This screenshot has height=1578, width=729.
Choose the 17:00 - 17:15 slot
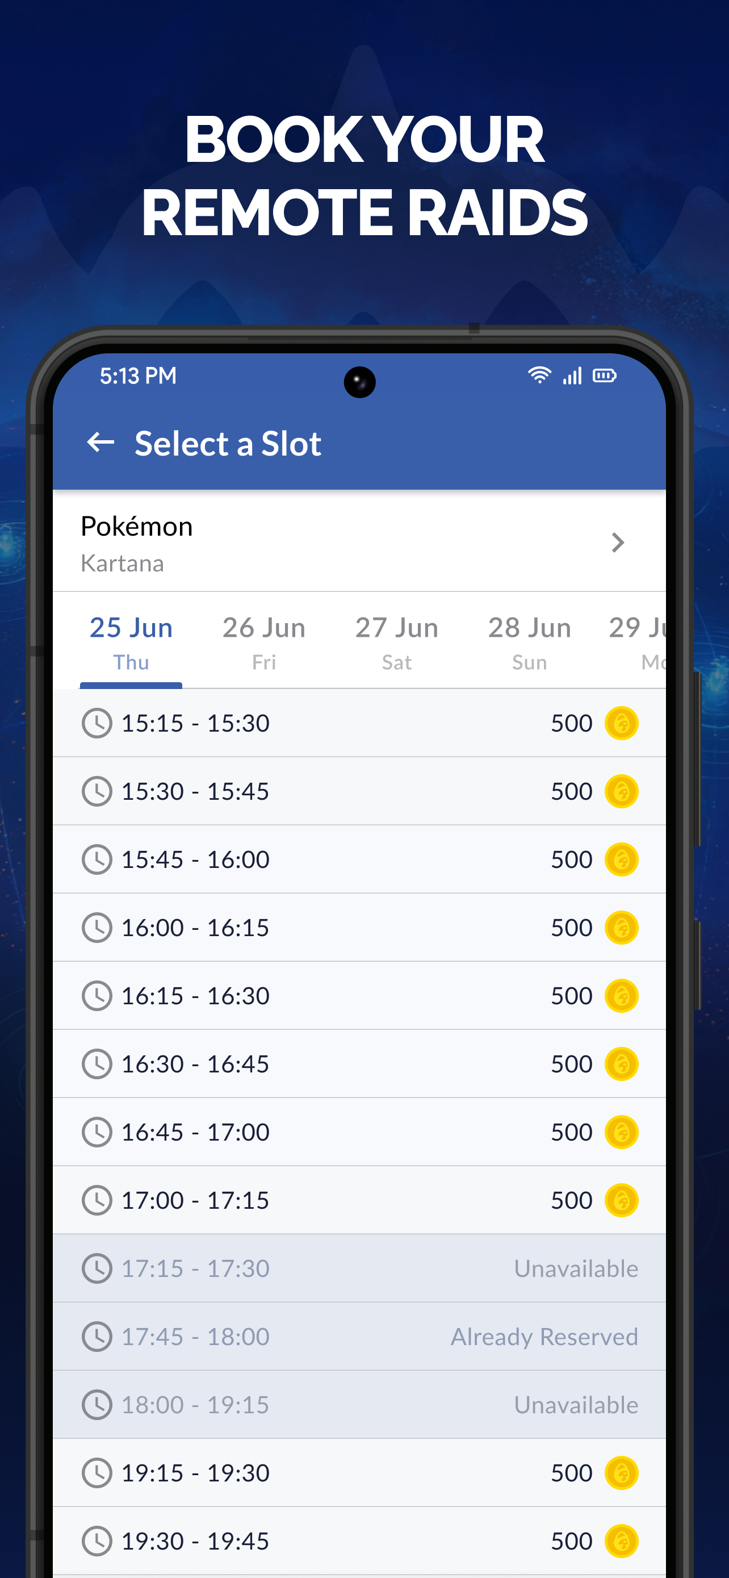359,1200
